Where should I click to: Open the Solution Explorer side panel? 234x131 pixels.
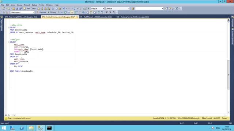(233, 36)
